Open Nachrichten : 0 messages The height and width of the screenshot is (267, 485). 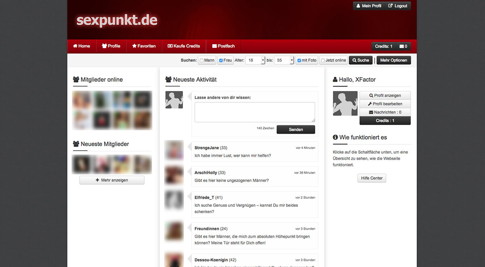point(385,112)
